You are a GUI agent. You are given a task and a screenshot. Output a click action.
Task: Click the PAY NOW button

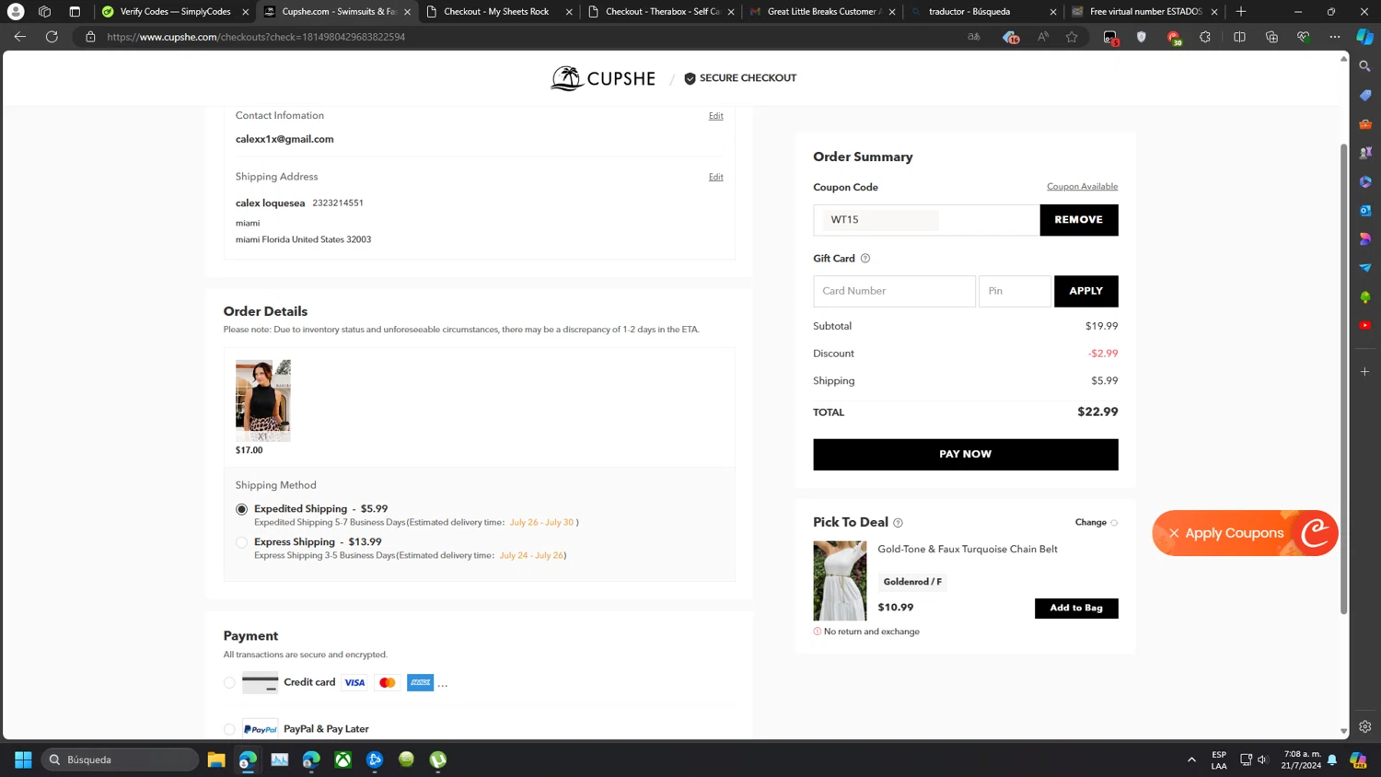pos(966,455)
